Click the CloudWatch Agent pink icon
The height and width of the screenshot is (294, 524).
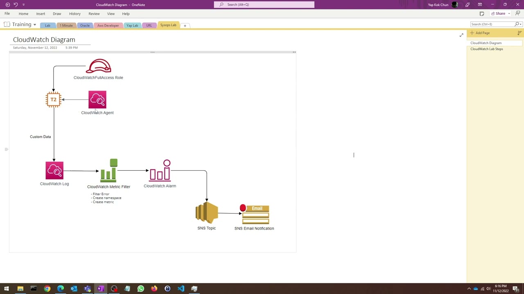click(97, 100)
